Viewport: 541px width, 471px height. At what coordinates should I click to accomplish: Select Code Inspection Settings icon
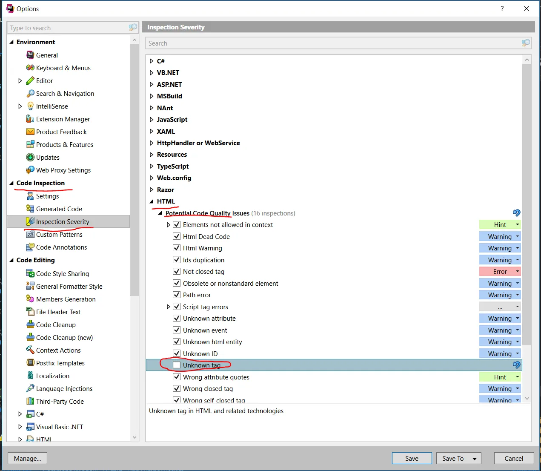30,196
